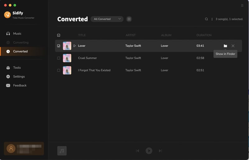Screen dimensions: 249x160
Task: Remove Lover from list with X icon
Action: (233, 46)
